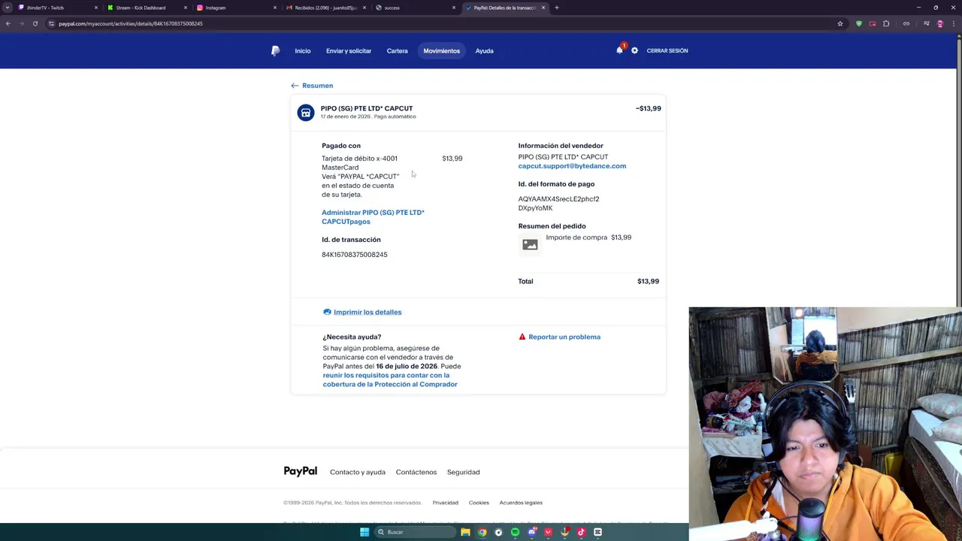Reload the page with the refresh button
This screenshot has height=541, width=962.
pyautogui.click(x=35, y=23)
